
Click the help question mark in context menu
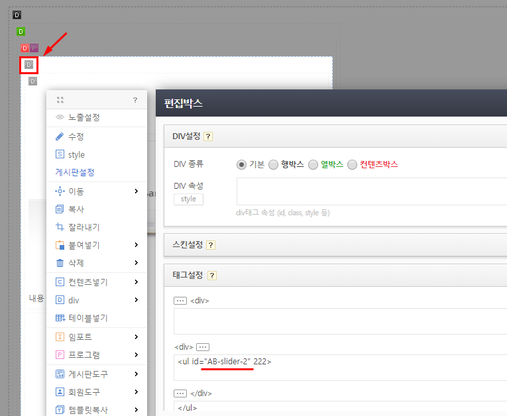coord(135,100)
